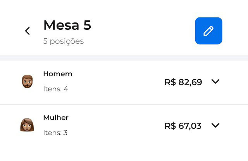Click the R$ 67,03 total
This screenshot has height=161, width=248.
point(183,126)
